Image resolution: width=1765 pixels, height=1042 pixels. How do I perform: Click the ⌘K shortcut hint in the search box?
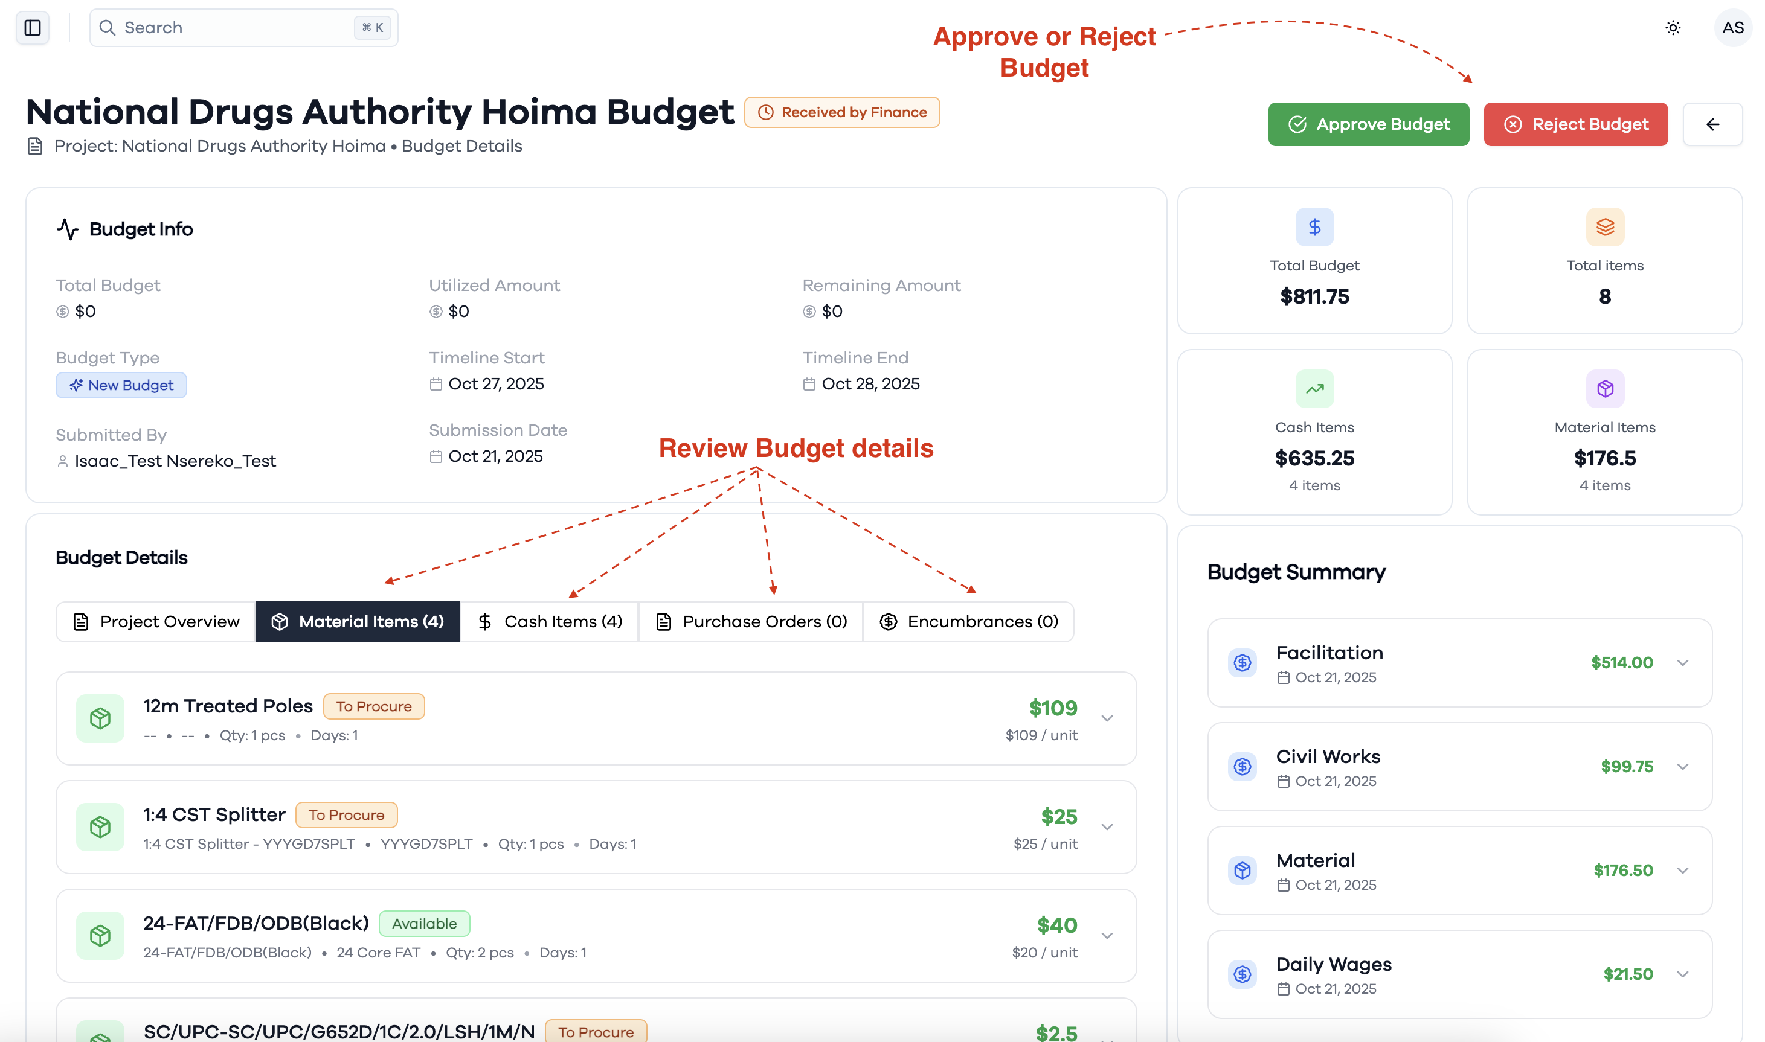coord(372,27)
